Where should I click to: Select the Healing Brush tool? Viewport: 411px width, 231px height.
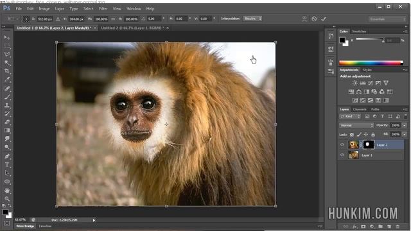click(x=7, y=89)
